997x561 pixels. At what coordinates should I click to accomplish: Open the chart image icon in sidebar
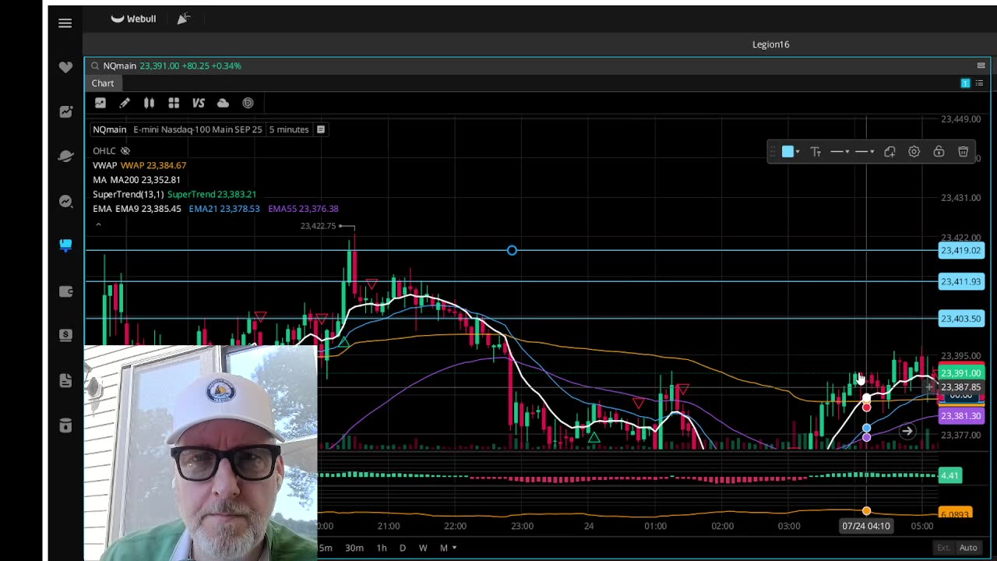pos(65,112)
